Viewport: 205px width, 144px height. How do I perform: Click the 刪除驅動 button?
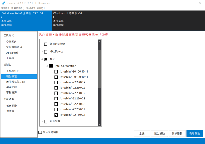[x=177, y=133]
